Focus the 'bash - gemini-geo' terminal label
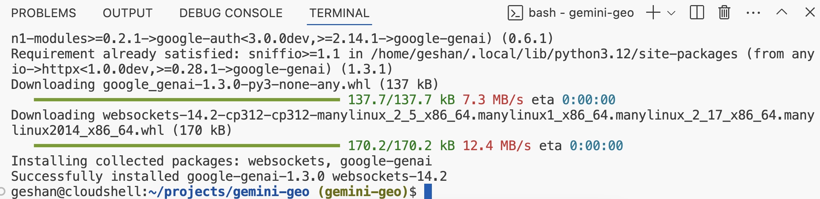 581,13
